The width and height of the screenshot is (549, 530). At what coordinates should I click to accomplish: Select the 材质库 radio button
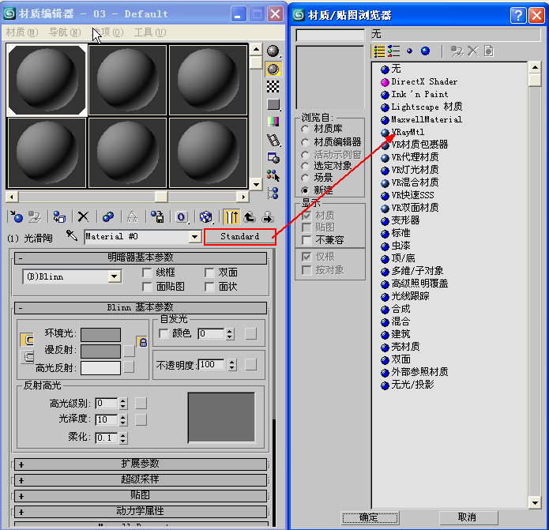point(305,129)
